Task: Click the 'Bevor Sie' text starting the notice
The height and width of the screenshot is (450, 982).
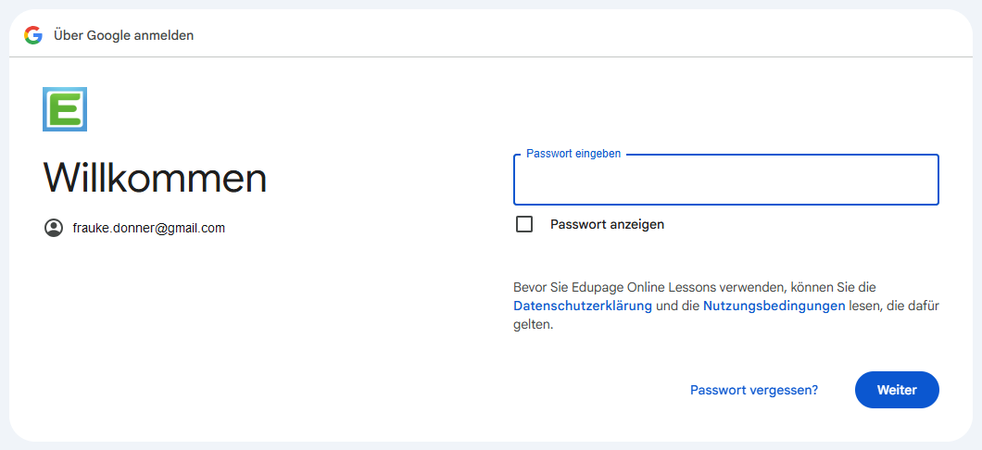Action: click(x=538, y=287)
